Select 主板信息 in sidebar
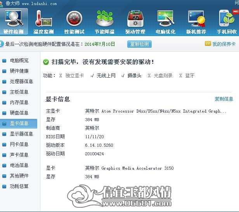Image resolution: width=239 pixels, height=212 pixels. 19,92
